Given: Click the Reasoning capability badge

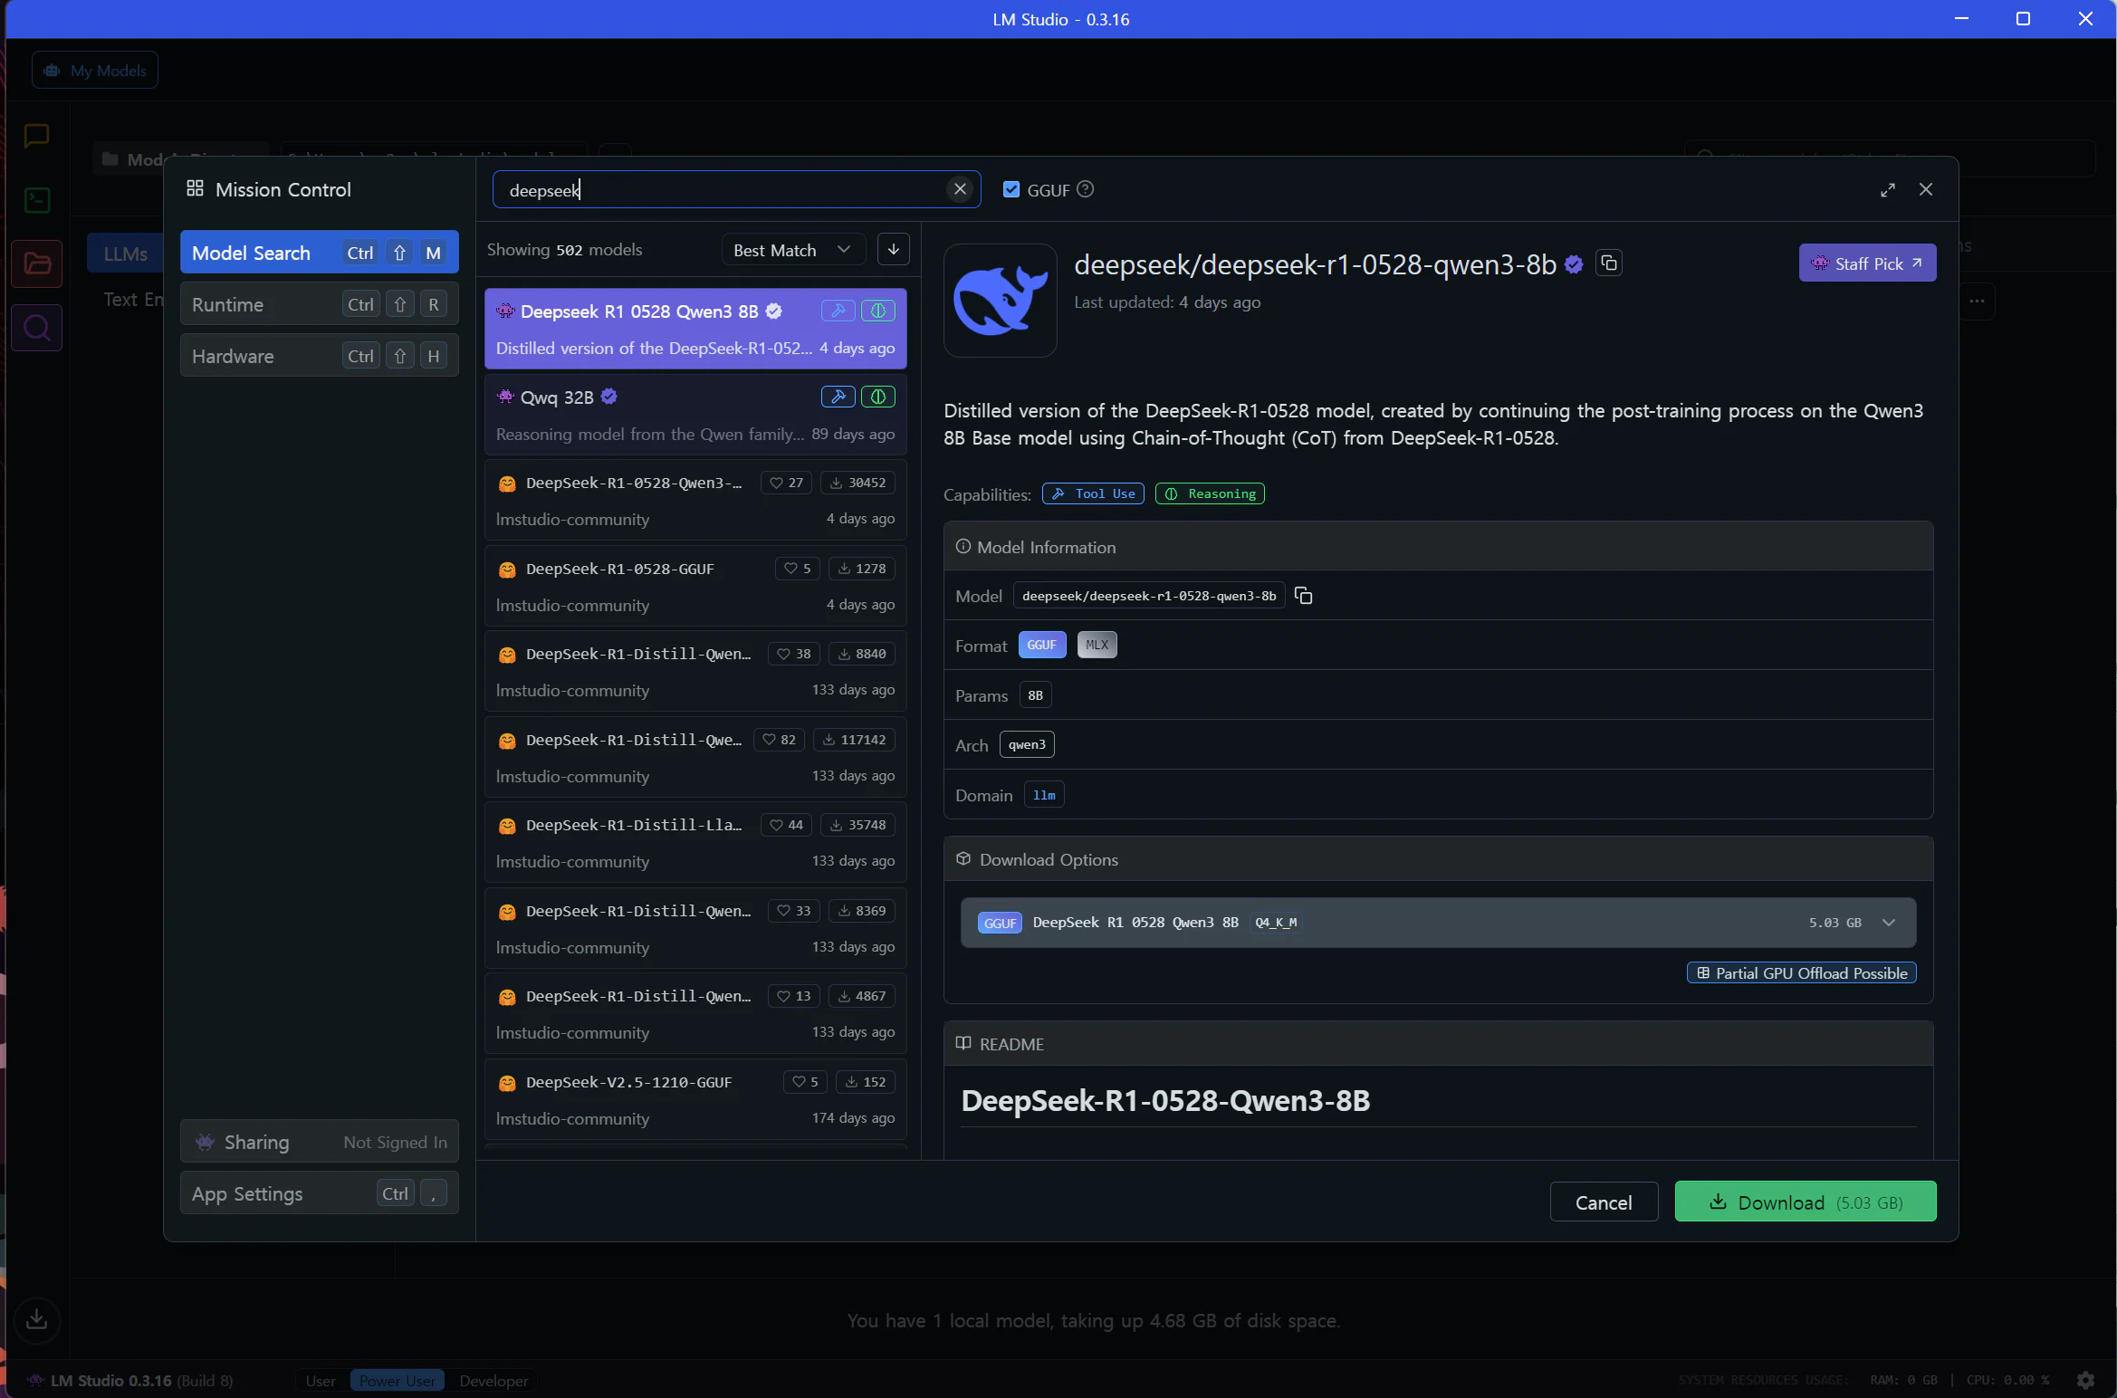Looking at the screenshot, I should pyautogui.click(x=1210, y=493).
